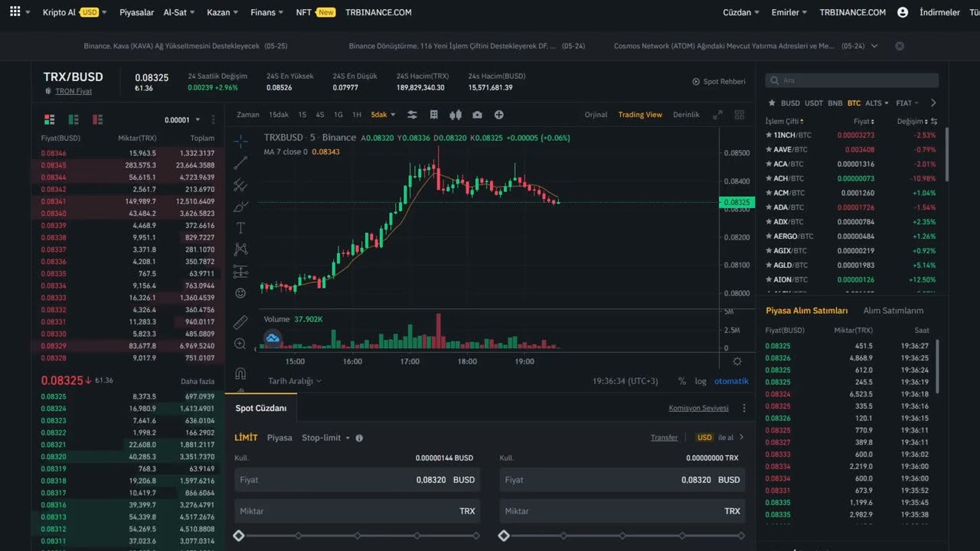Expand the Tarih Aralığı date range
This screenshot has height=551, width=980.
295,381
